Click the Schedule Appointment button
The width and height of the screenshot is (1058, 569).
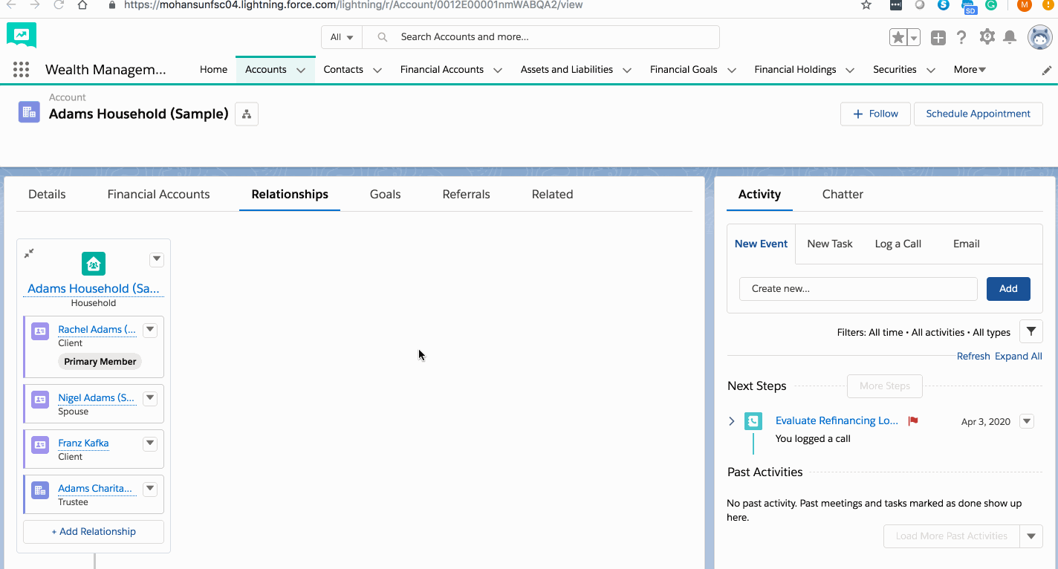[x=978, y=114]
